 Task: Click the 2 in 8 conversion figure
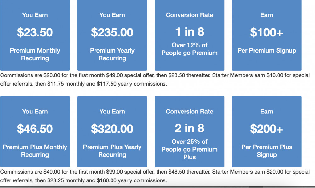click(190, 128)
